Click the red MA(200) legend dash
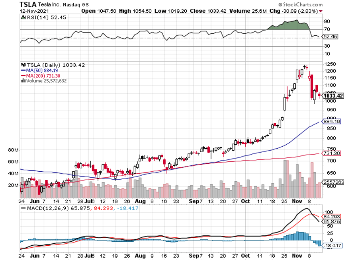 coord(23,76)
